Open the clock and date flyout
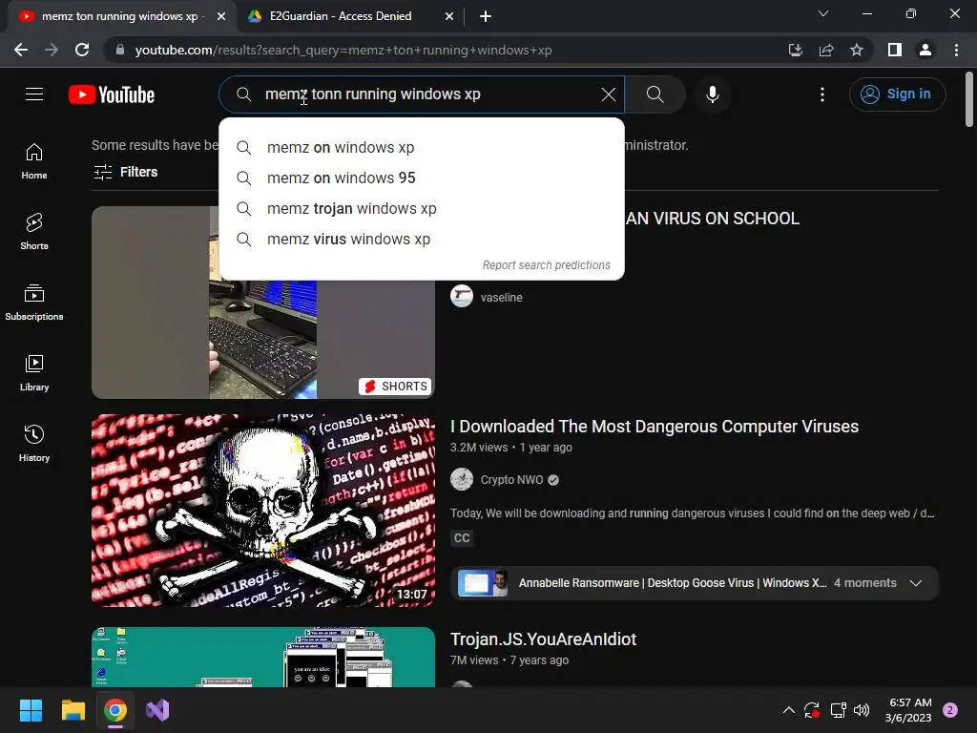Viewport: 977px width, 733px height. pos(908,710)
